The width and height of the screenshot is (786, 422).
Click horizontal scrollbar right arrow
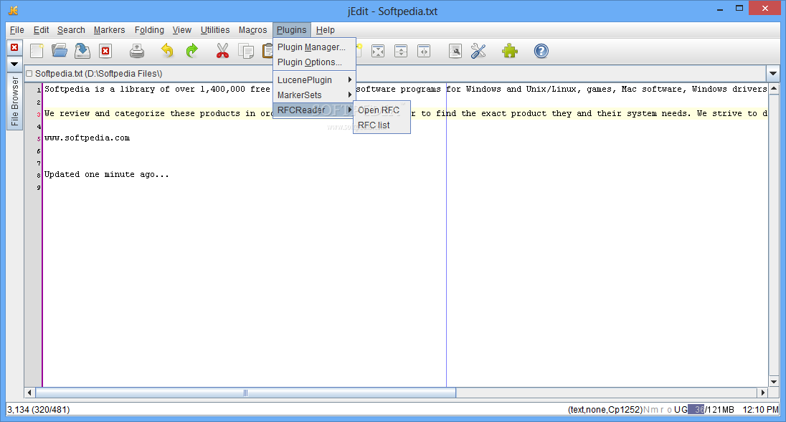[763, 393]
